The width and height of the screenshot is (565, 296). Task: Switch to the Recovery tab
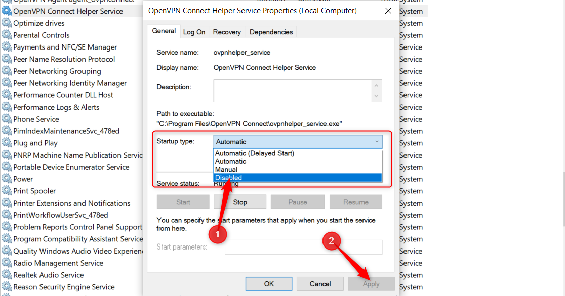[x=227, y=32]
